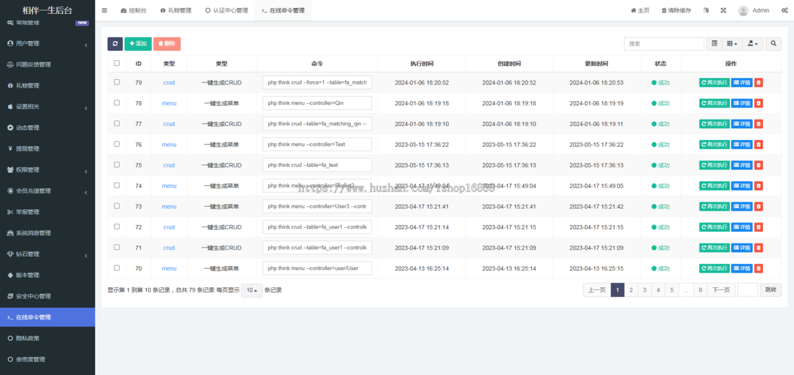Image resolution: width=794 pixels, height=375 pixels.
Task: Click the 主页 link in header
Action: click(640, 11)
